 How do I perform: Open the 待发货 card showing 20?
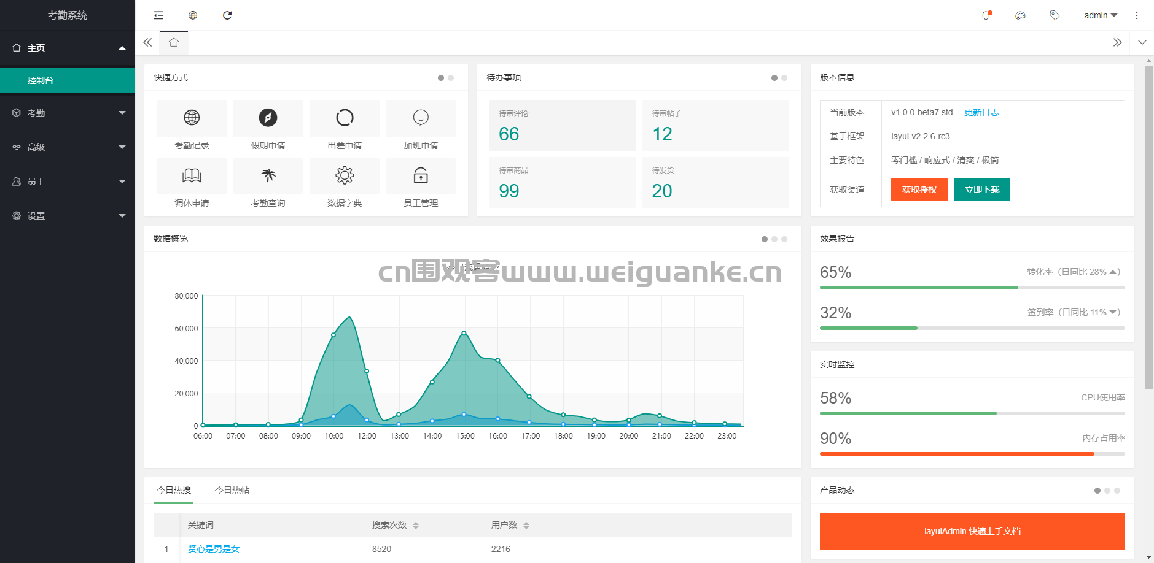[715, 182]
